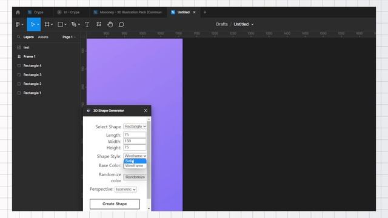
Task: Click the Randomize color button
Action: (135, 177)
